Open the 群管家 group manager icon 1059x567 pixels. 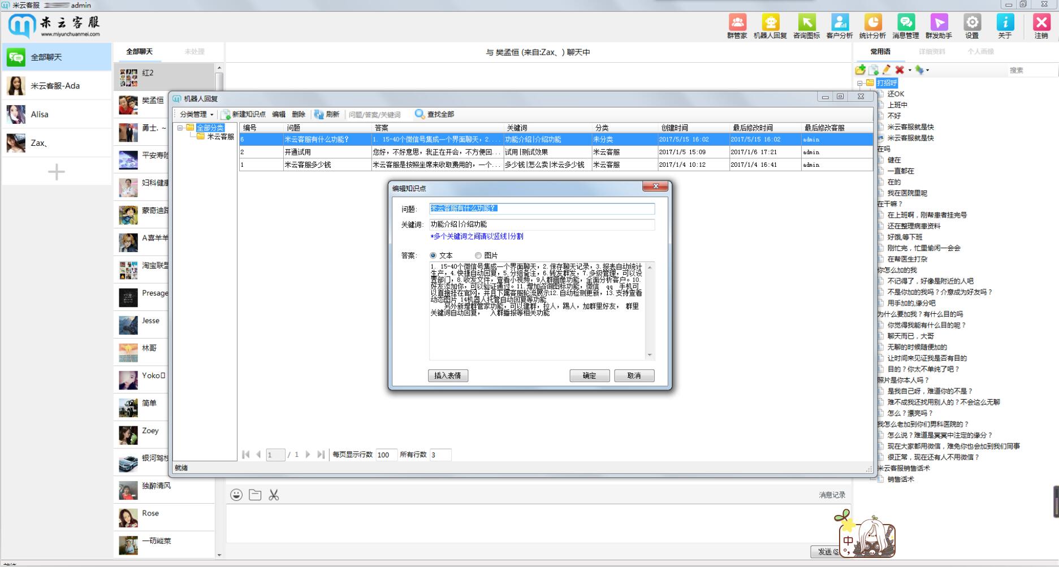[737, 26]
